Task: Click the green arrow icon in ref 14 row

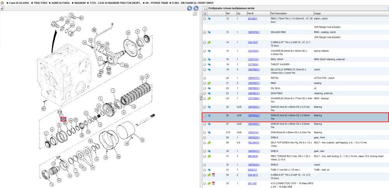Action: point(209,42)
